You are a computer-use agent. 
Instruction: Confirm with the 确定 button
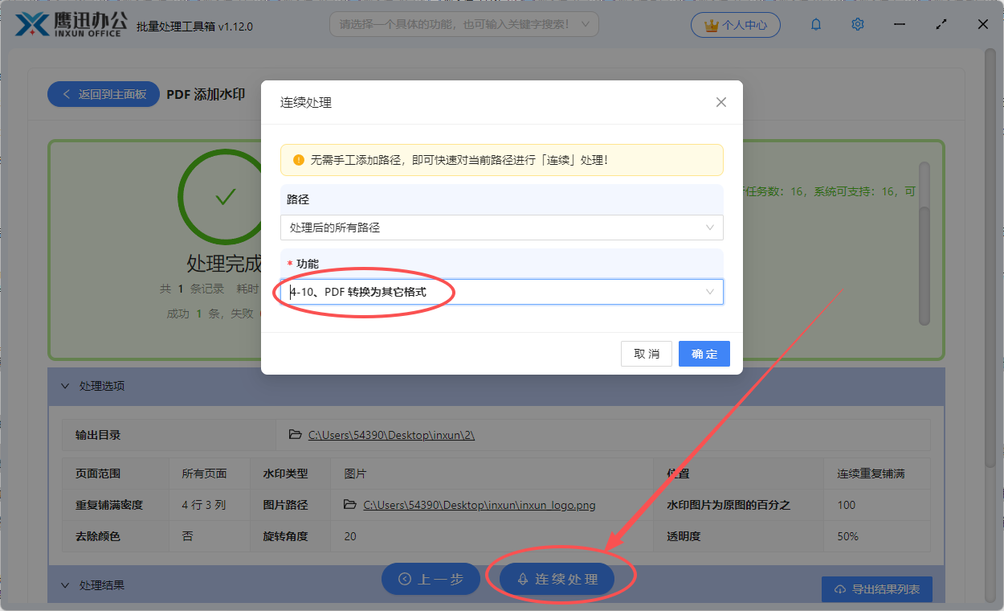704,354
